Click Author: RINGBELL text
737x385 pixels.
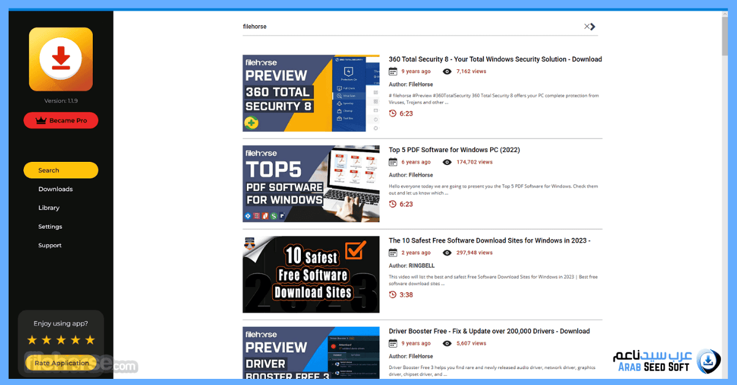point(411,266)
